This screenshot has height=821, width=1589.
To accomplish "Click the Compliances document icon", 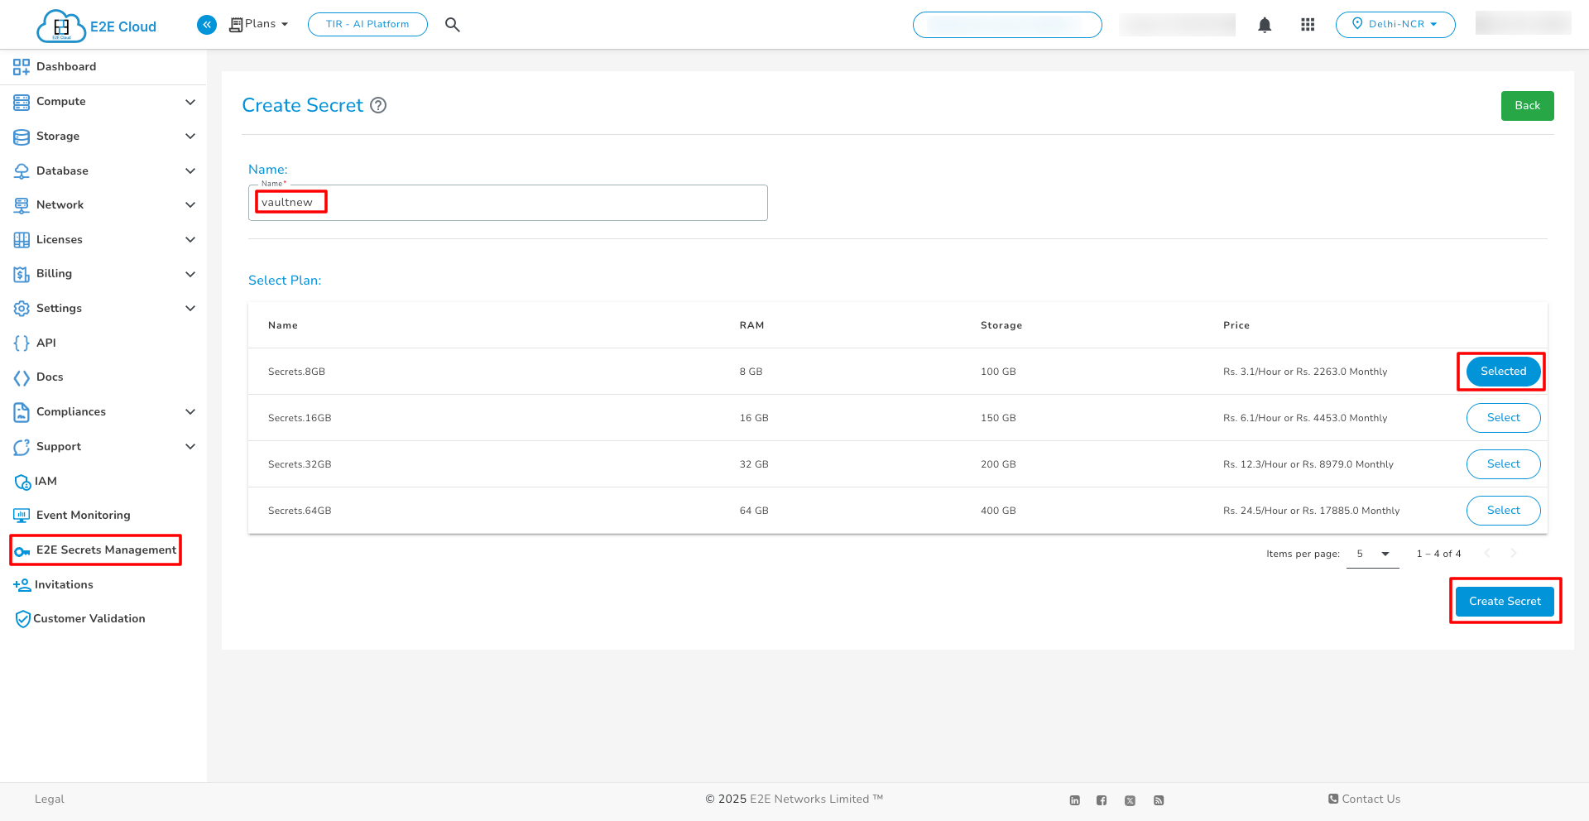I will coord(22,412).
